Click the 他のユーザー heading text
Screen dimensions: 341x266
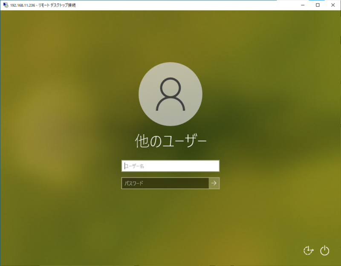point(170,141)
